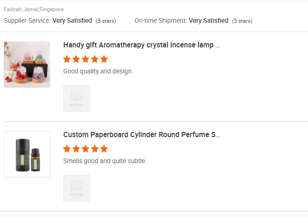Click the No Photo placeholder under incense lamp review
308x217 pixels.
77,99
